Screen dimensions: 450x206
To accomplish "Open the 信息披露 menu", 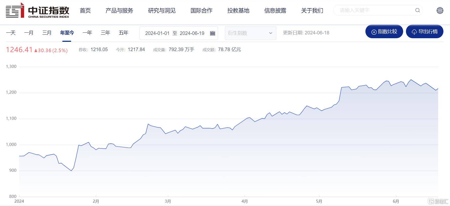I will pos(275,11).
